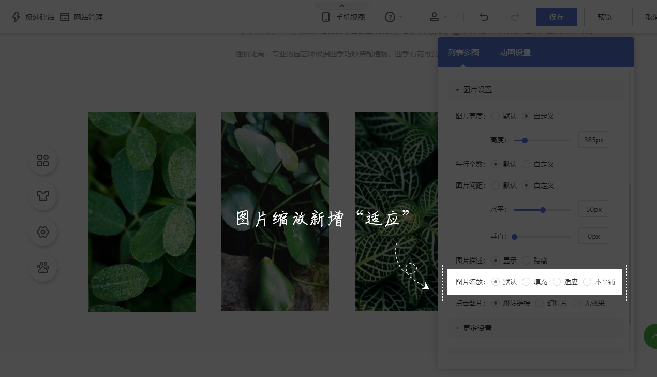Open the modules grid sidebar button
Image resolution: width=657 pixels, height=377 pixels.
pos(43,161)
